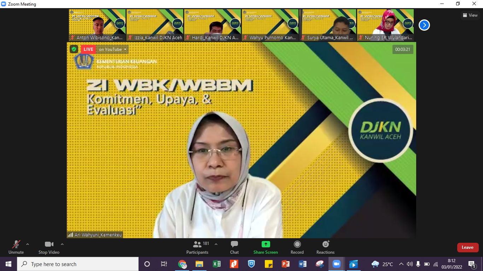
Task: Click the Share Screen icon
Action: (x=266, y=245)
